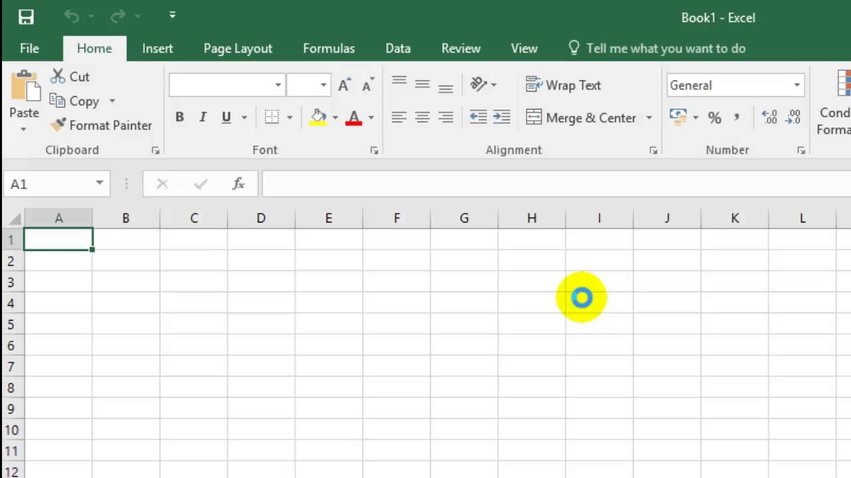851x478 pixels.
Task: Click the Percent Style icon
Action: tap(715, 118)
